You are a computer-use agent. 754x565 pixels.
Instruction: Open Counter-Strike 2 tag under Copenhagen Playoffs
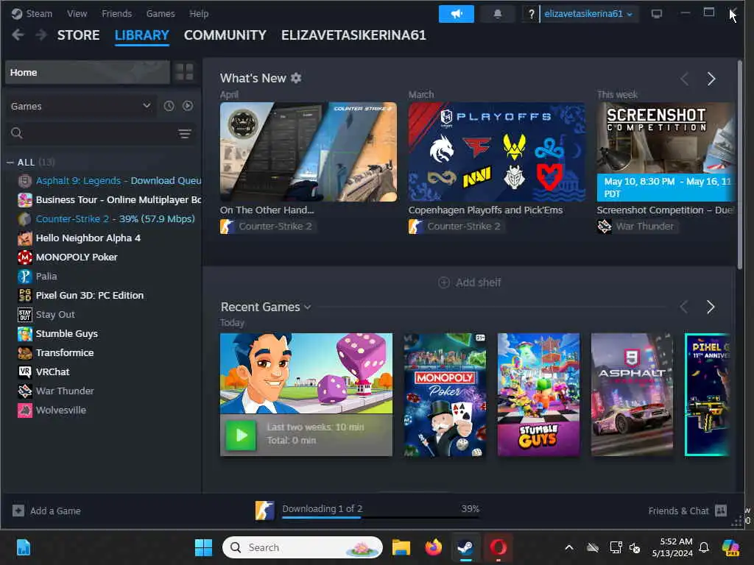tap(456, 227)
